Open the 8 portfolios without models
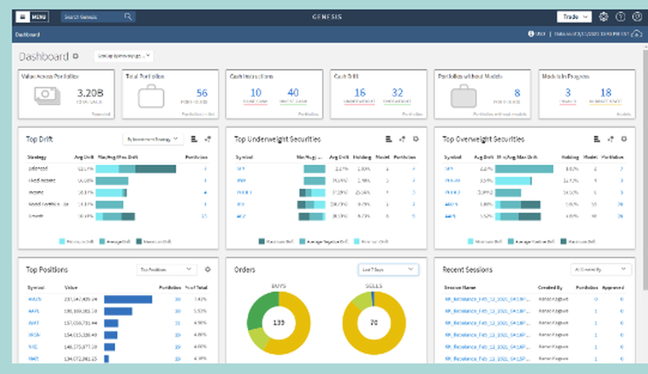The image size is (648, 374). click(x=517, y=93)
